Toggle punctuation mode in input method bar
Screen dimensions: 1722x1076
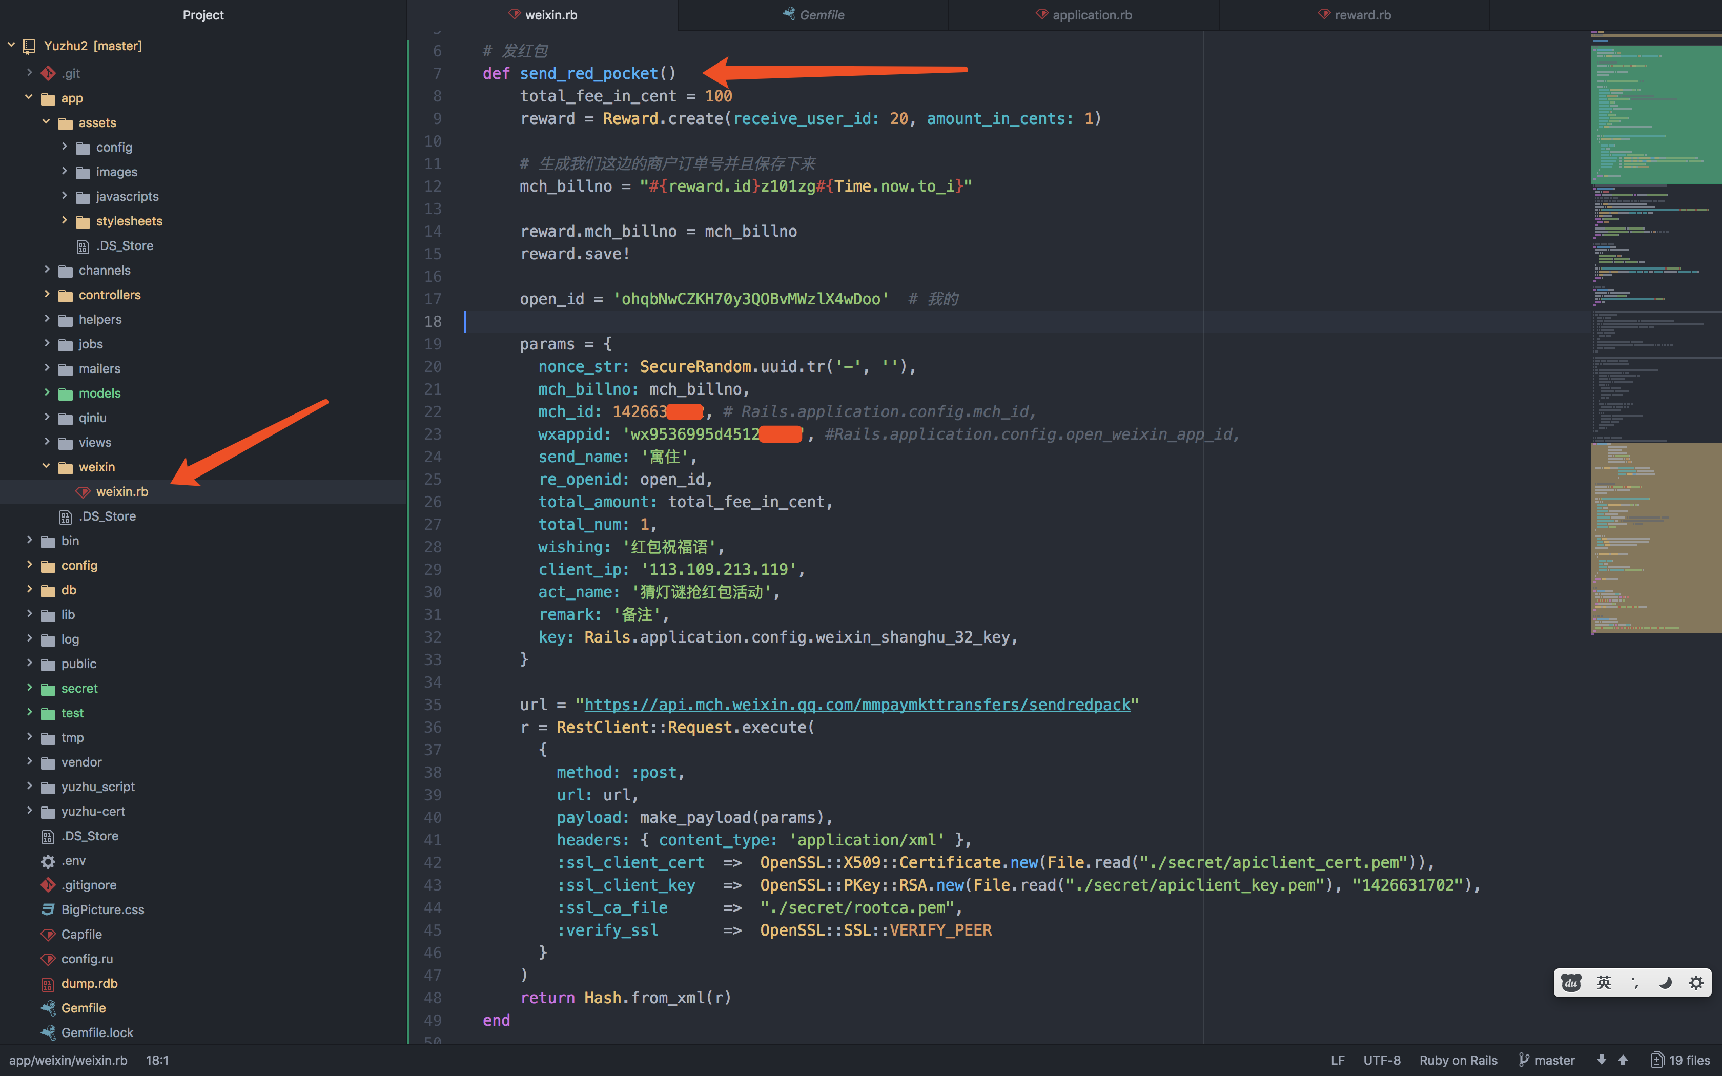pos(1634,983)
